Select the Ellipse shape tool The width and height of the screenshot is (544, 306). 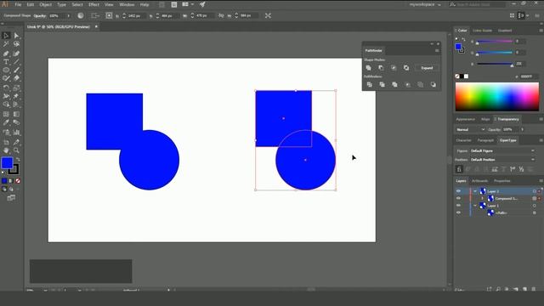[x=6, y=70]
